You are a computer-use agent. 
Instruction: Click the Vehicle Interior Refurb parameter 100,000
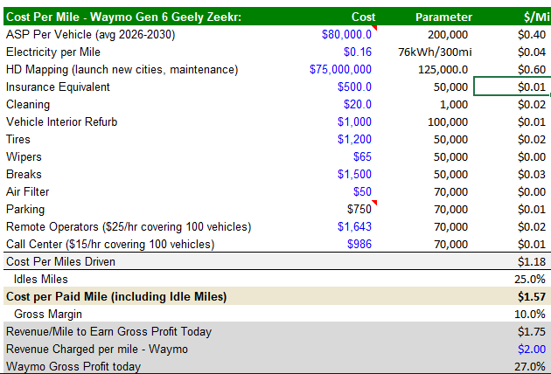(x=448, y=121)
